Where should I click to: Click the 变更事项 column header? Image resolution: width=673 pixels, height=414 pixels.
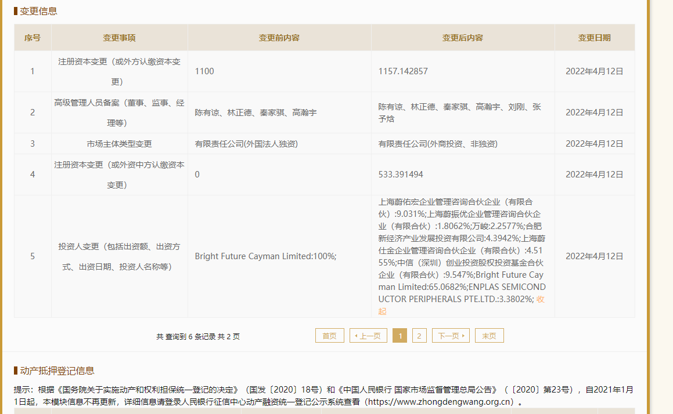point(119,38)
